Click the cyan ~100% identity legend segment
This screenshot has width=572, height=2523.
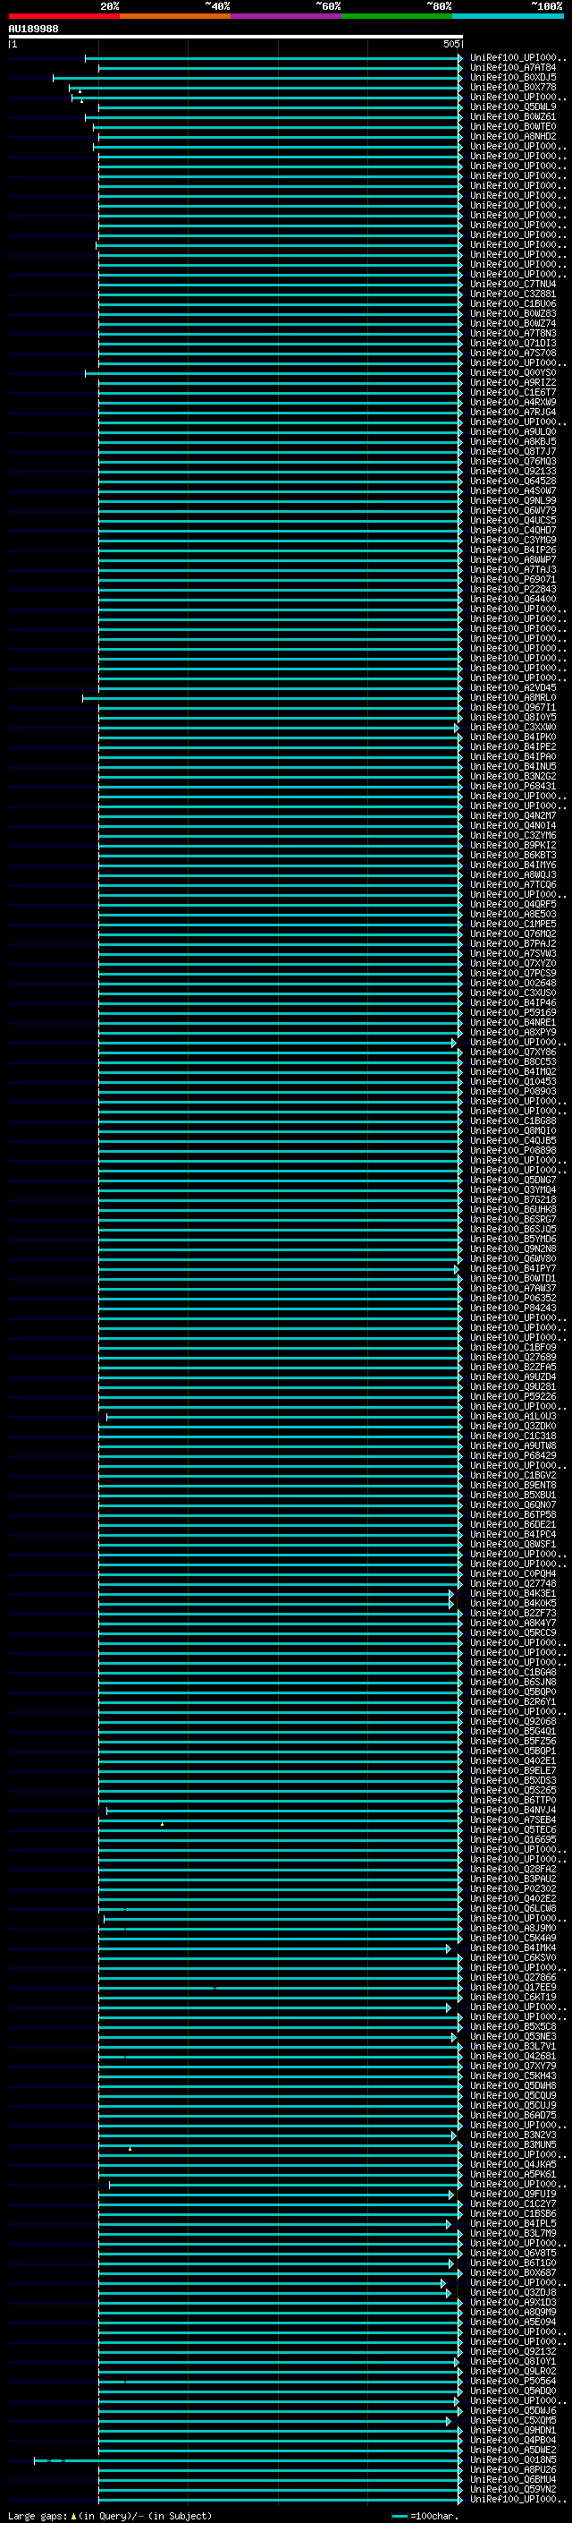click(x=508, y=17)
